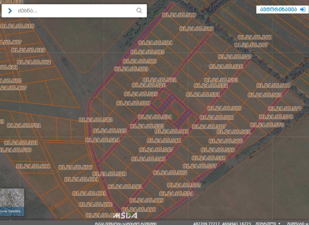Open the მეტრული units dropdown
This screenshot has height=225, width=309.
[268, 223]
